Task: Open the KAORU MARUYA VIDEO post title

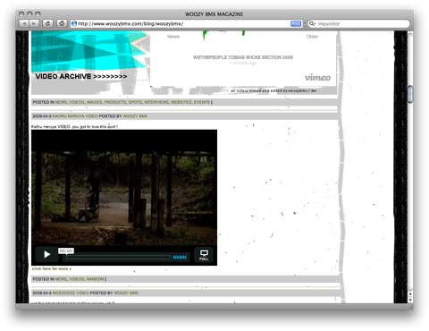Action: (75, 116)
